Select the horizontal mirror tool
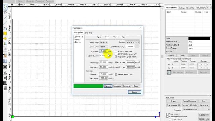The height and width of the screenshot is (121, 215). (5, 73)
